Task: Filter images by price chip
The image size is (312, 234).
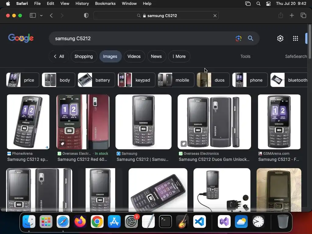Action: click(23, 80)
